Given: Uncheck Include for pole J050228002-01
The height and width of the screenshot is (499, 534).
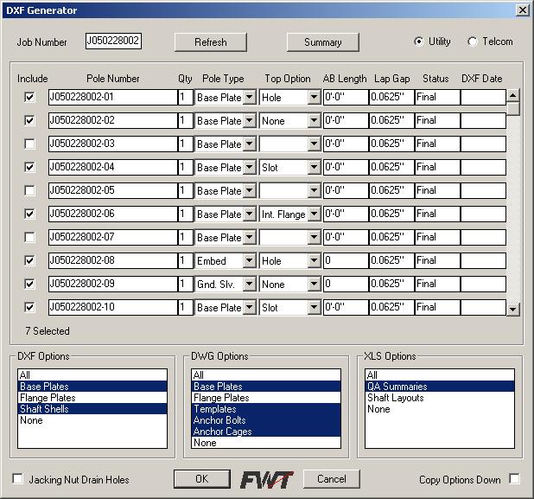Looking at the screenshot, I should tap(29, 97).
